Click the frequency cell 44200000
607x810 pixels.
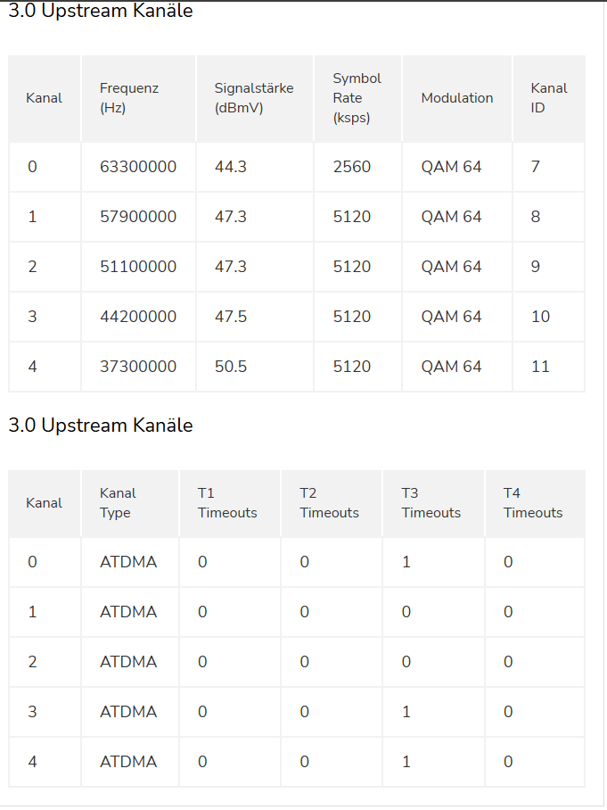(138, 317)
